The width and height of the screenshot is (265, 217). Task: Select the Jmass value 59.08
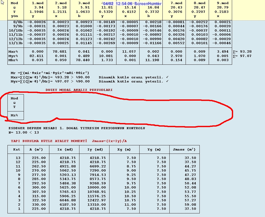(x=190, y=205)
